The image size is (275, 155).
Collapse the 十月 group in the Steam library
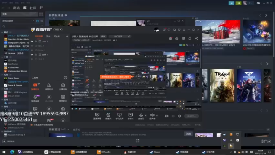pyautogui.click(x=2, y=57)
